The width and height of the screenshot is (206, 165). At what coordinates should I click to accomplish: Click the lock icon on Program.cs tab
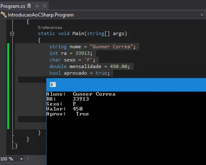pyautogui.click(x=29, y=6)
